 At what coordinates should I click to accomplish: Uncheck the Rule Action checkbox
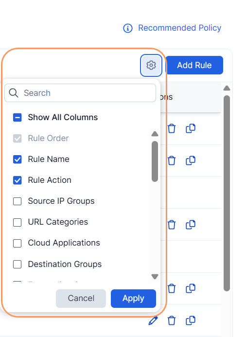click(x=17, y=180)
